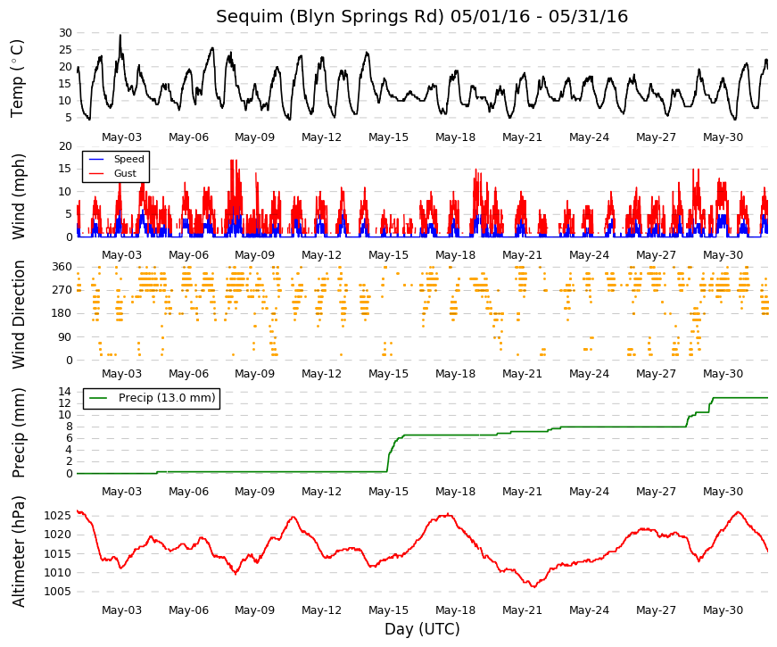This screenshot has height=647, width=777.
Task: Click May-15 tick under temperature chart
Action: pyautogui.click(x=389, y=137)
